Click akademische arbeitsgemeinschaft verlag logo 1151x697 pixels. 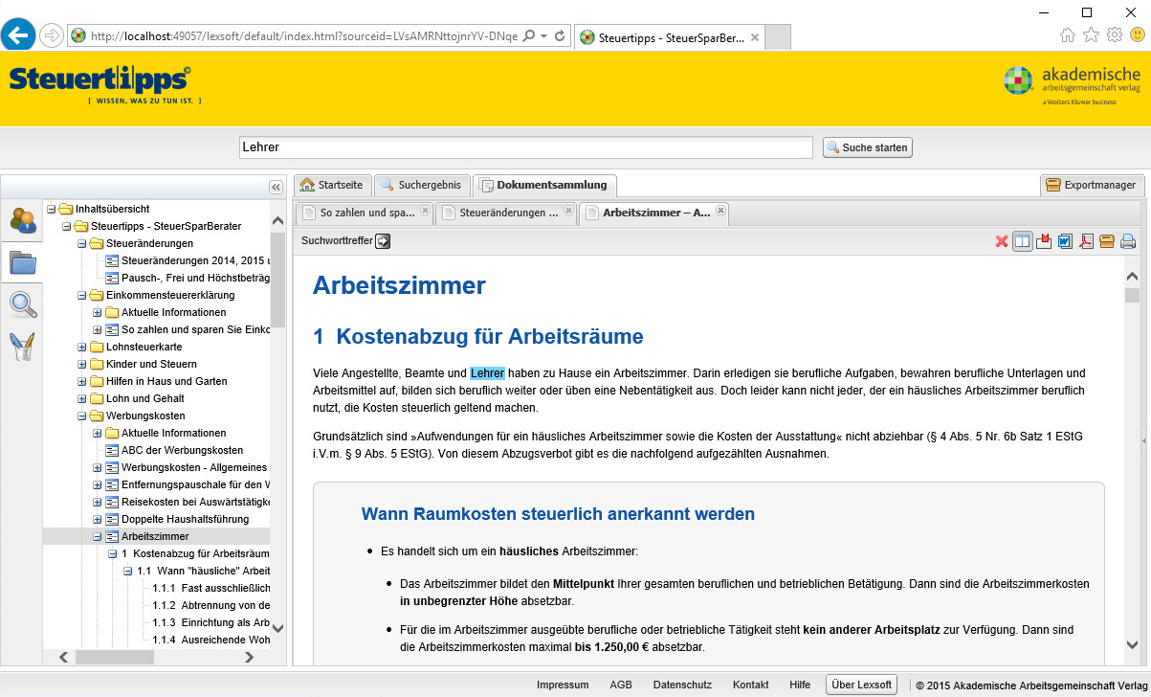coord(1072,84)
